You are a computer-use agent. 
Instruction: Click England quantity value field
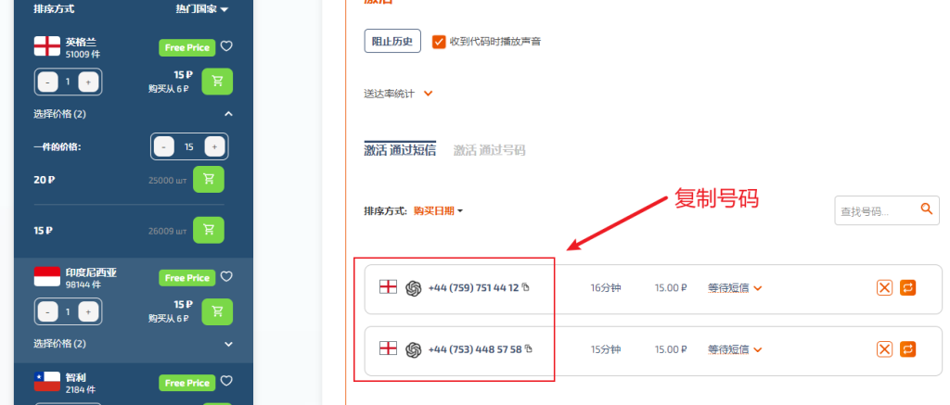coord(68,82)
